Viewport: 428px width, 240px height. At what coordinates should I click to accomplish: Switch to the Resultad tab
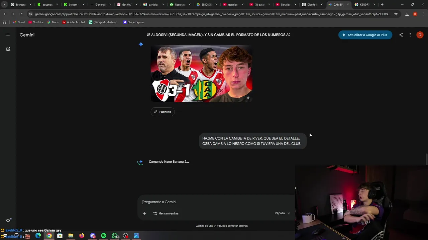click(x=180, y=5)
